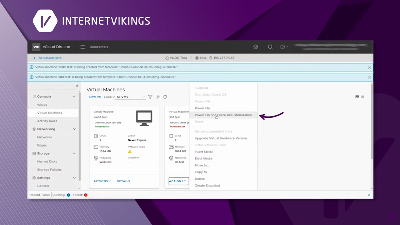Open ACTIONS menu for db1.test
The height and width of the screenshot is (225, 400).
[178, 181]
